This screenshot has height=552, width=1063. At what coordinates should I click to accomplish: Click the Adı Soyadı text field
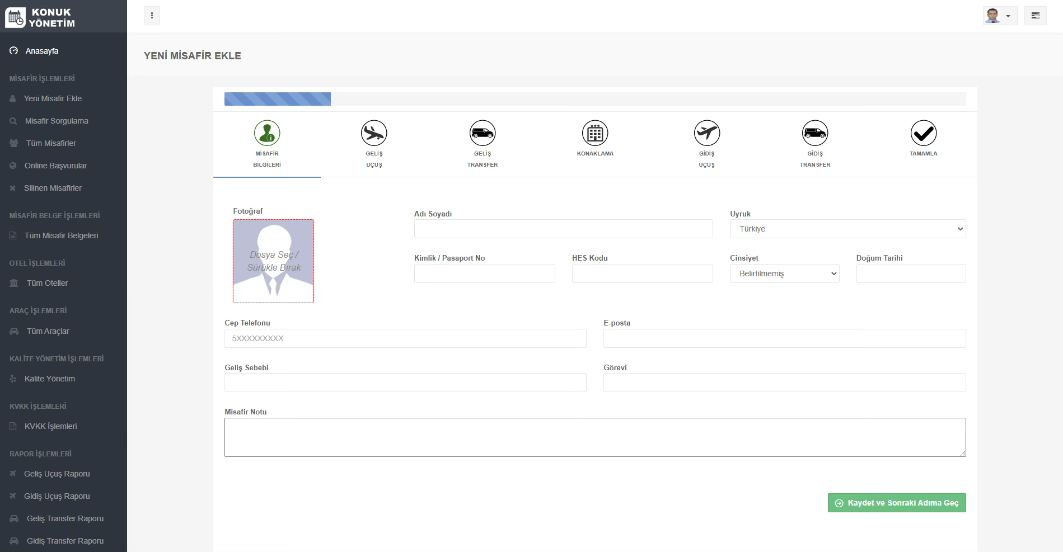pos(563,229)
